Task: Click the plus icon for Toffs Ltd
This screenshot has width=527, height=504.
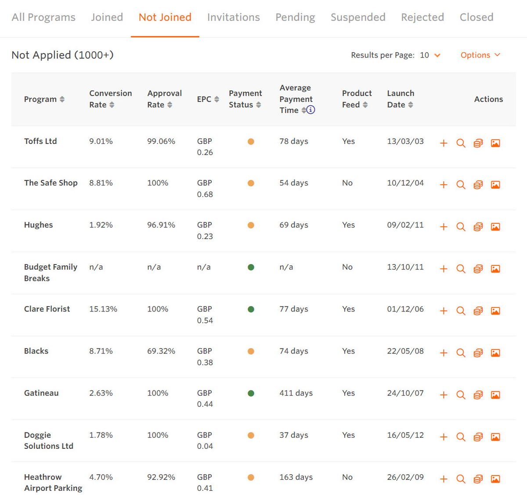Action: click(444, 143)
